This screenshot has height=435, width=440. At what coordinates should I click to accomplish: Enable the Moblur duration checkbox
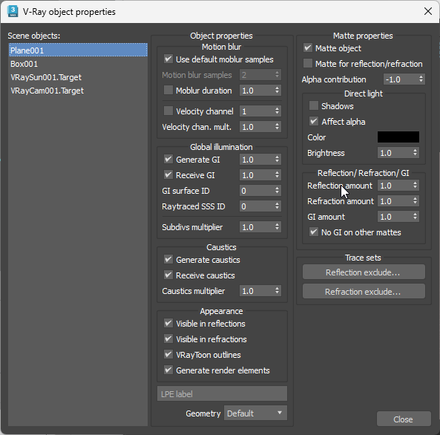(x=168, y=90)
